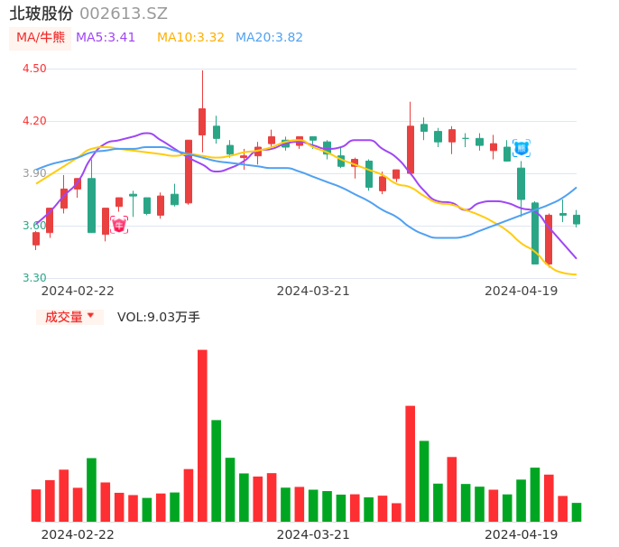Select the 成交量 volume label
Viewport: 619px width, 547px height.
(63, 317)
